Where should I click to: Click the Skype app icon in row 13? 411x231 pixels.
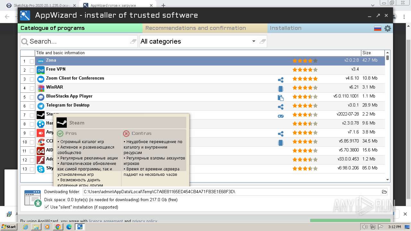tap(40, 169)
